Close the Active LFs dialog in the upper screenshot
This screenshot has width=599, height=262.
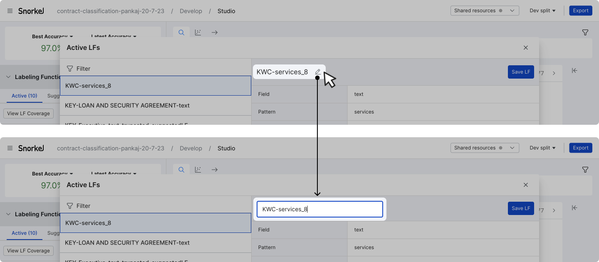(526, 48)
